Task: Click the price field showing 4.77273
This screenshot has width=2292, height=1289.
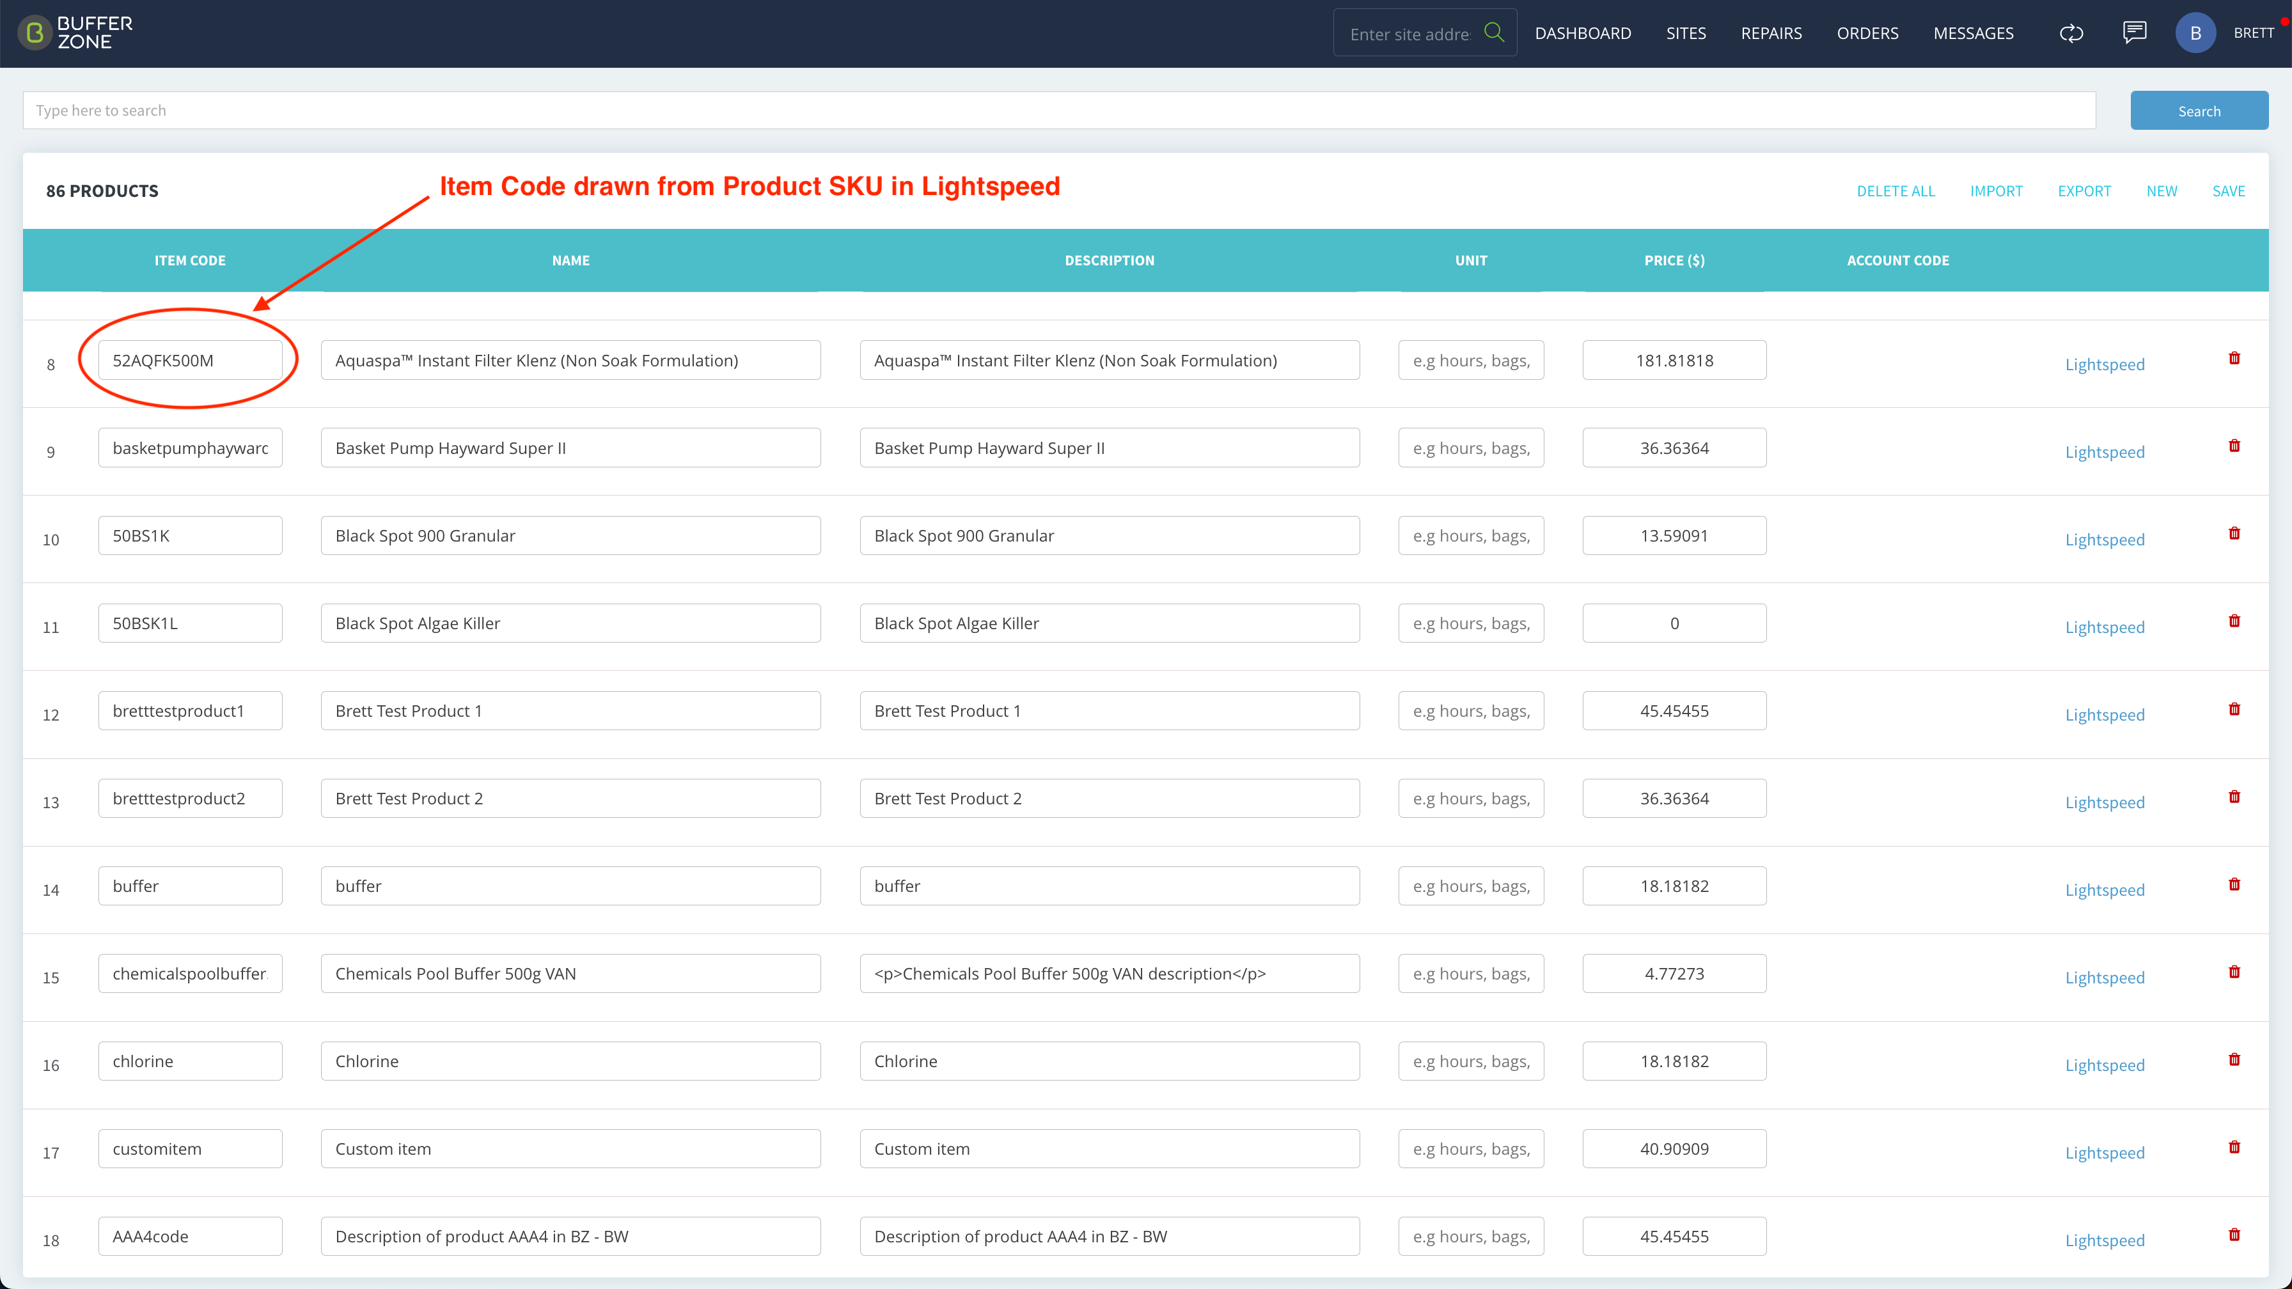Action: click(1674, 973)
